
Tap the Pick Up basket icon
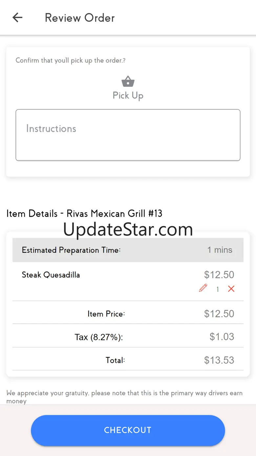(x=128, y=81)
